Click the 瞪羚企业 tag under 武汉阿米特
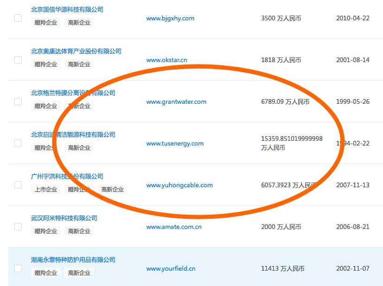 coord(45,231)
